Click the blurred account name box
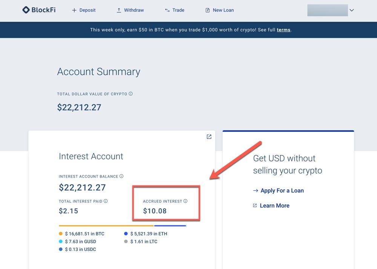The height and width of the screenshot is (269, 377). (328, 10)
